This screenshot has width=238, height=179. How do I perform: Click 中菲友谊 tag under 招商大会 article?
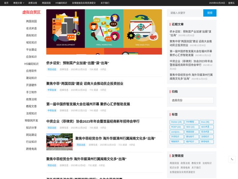(x=52, y=90)
